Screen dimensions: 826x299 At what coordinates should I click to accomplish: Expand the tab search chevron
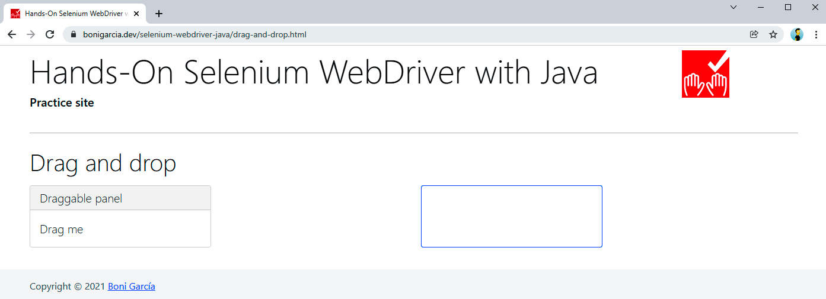pos(733,7)
